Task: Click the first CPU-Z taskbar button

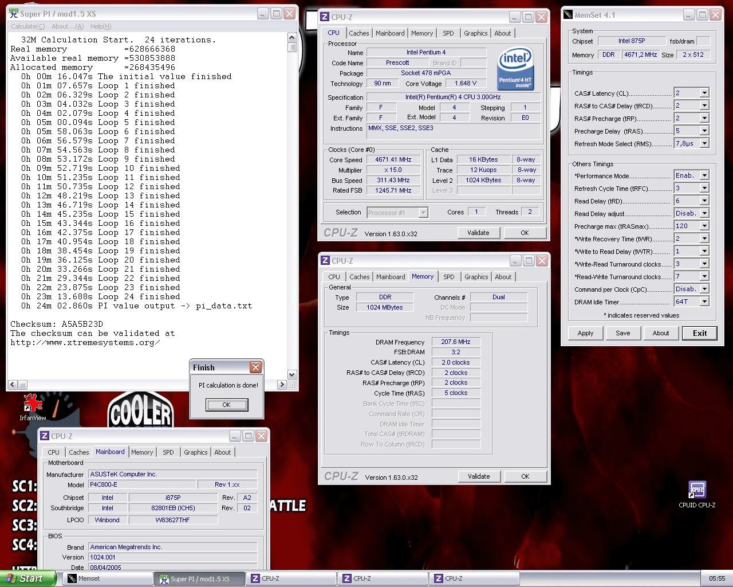Action: (x=290, y=578)
